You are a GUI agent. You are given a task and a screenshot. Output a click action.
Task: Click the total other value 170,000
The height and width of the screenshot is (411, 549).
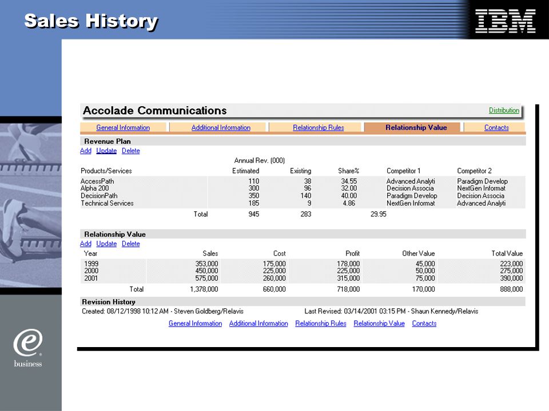click(x=423, y=289)
